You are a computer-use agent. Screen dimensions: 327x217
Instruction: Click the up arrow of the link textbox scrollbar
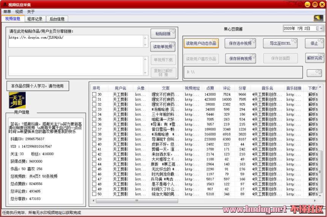point(145,38)
